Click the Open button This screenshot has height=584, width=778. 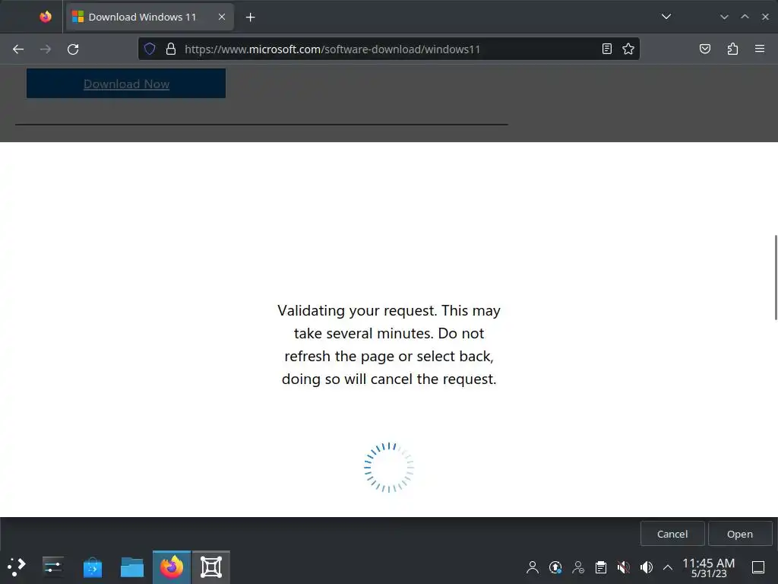(x=740, y=534)
